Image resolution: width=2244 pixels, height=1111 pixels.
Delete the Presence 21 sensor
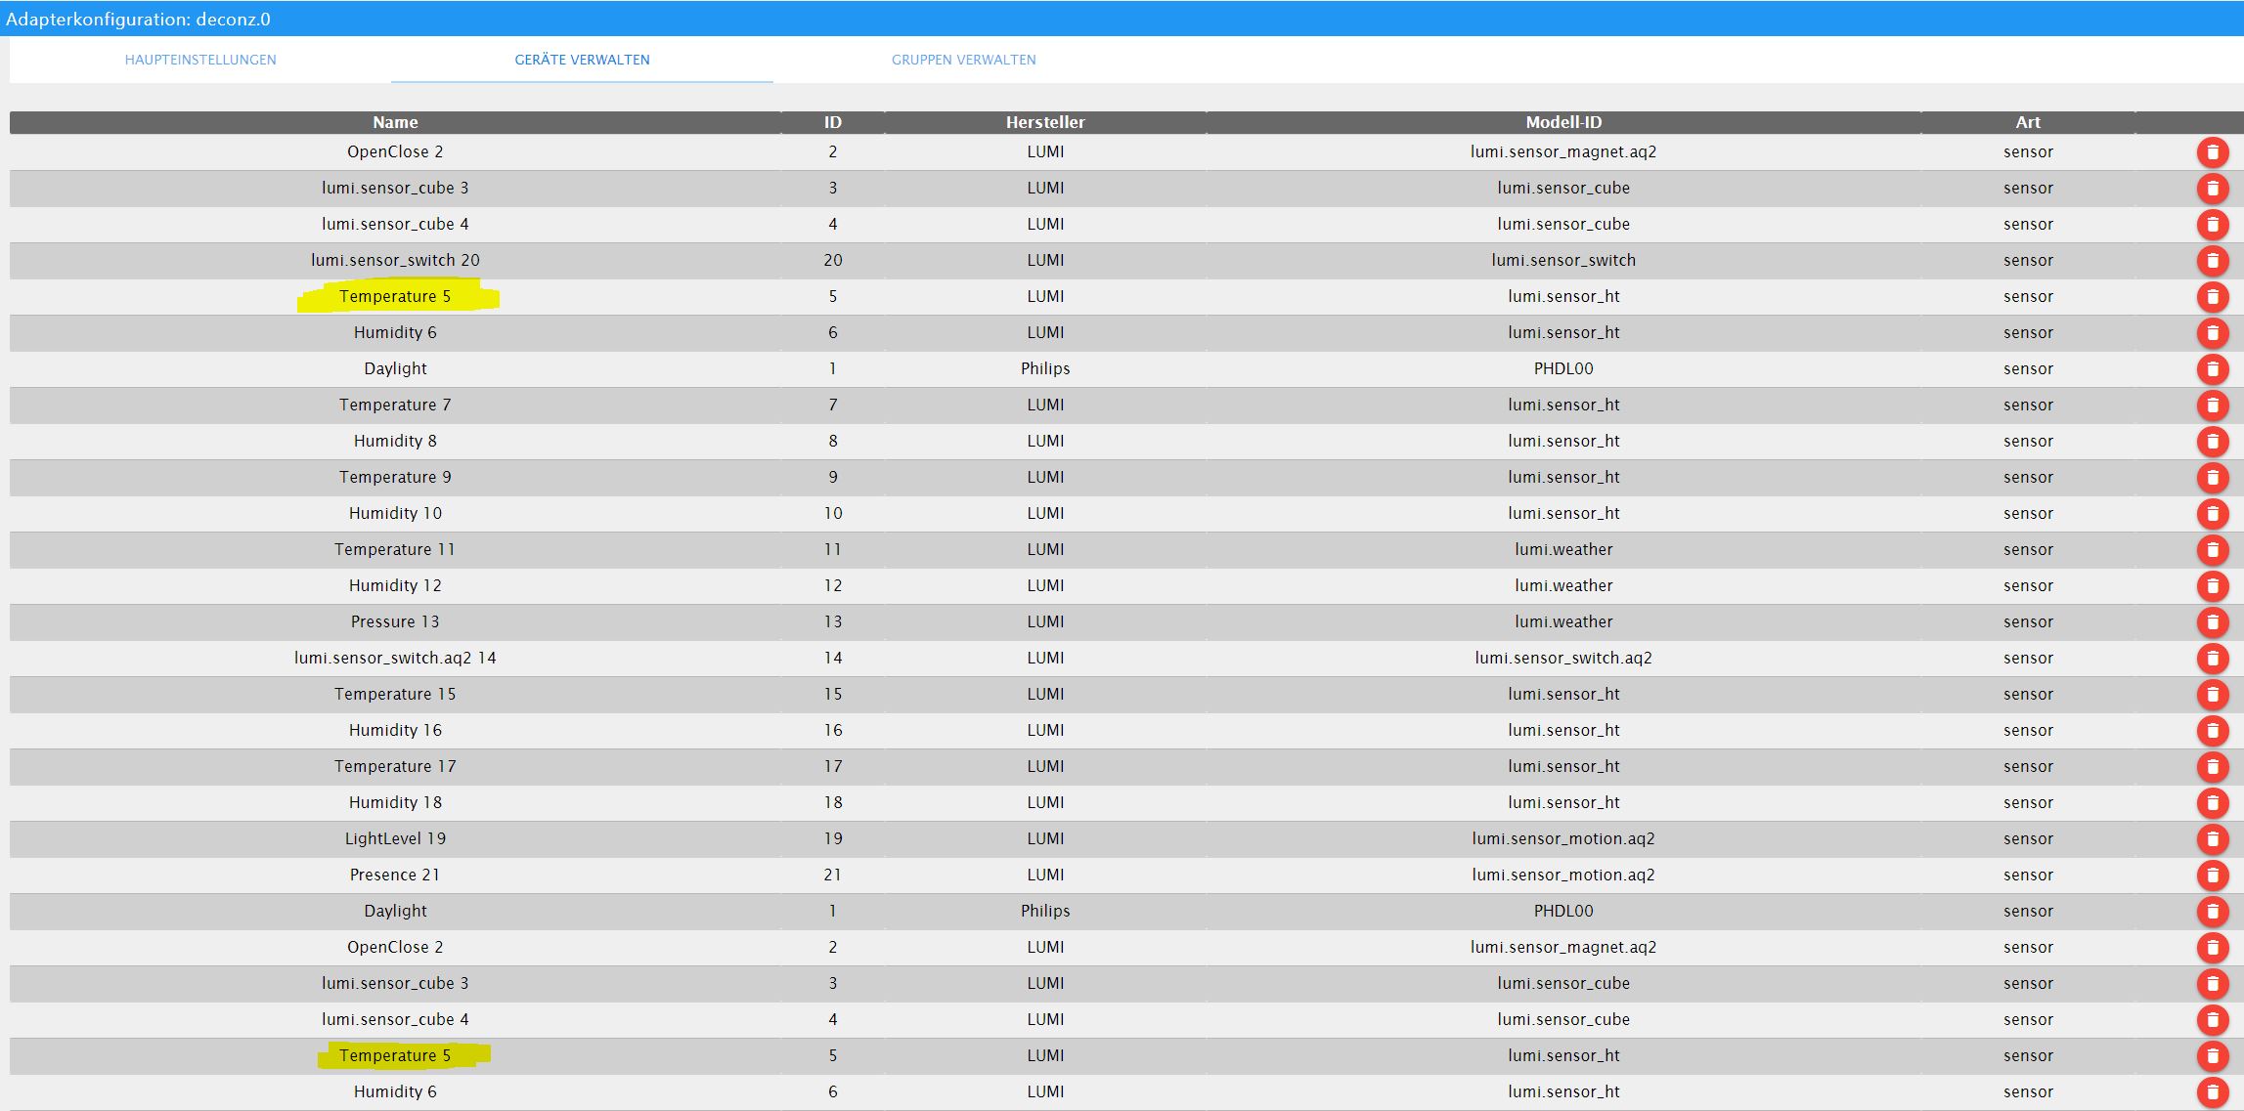[x=2212, y=876]
